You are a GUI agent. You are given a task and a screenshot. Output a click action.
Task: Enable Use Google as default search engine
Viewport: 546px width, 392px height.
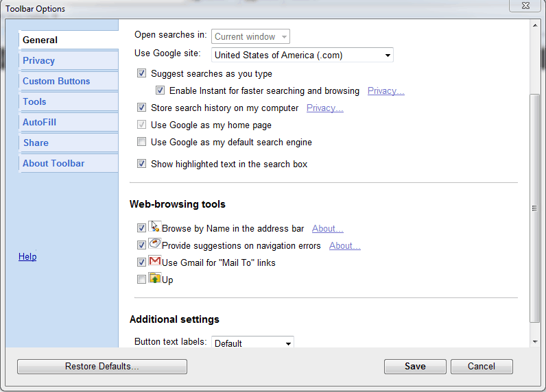click(141, 142)
